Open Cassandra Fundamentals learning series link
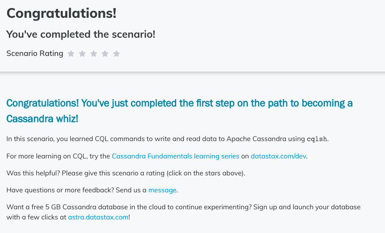This screenshot has height=233, width=385. [175, 156]
